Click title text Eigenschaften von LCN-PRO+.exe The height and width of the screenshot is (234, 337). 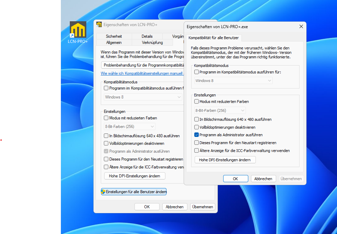tap(217, 27)
